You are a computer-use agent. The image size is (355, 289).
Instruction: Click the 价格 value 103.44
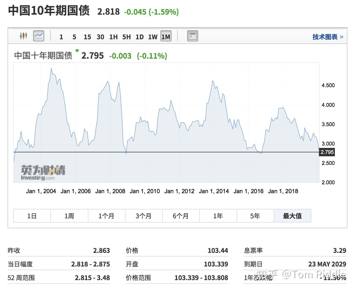click(218, 251)
